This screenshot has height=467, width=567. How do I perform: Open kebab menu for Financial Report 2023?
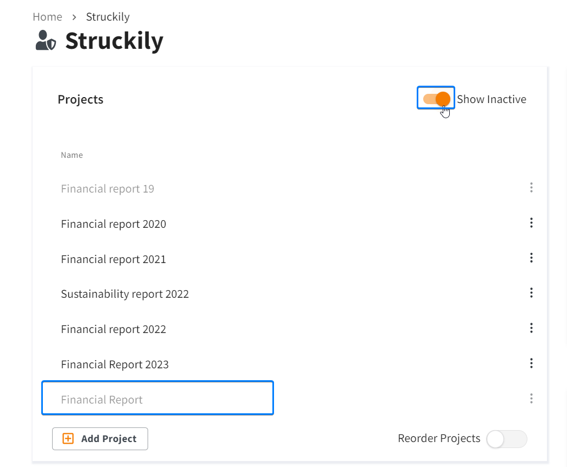[x=531, y=363]
